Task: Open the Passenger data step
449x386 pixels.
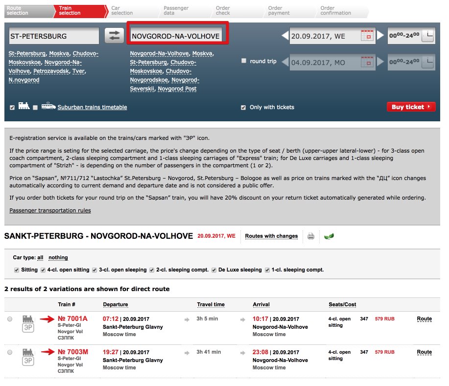Action: [184, 11]
